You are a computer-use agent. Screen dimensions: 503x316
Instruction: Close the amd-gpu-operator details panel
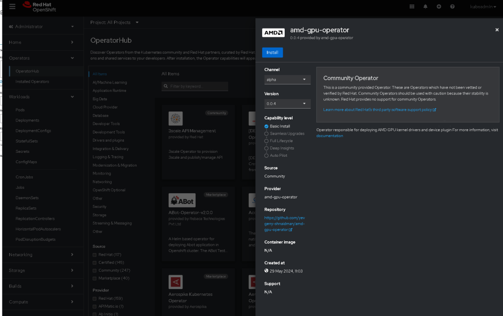497,30
